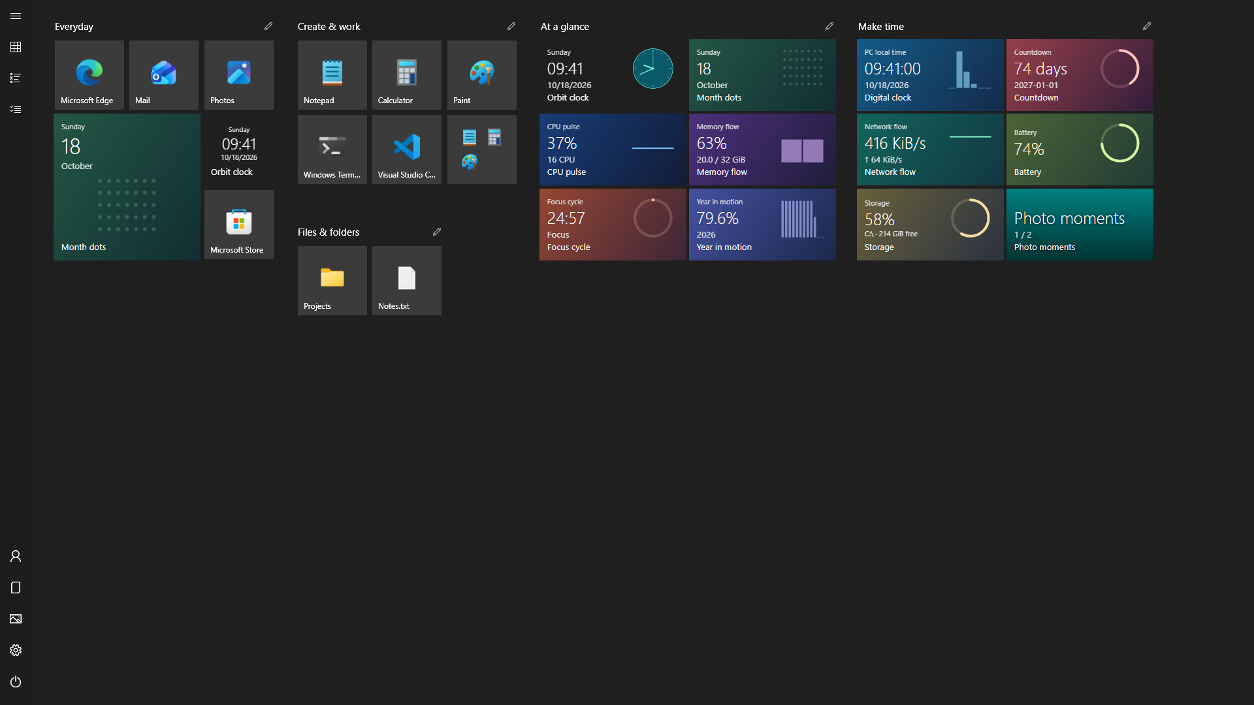The image size is (1254, 705).
Task: Open the Network flow 416 KiB/s tile
Action: pos(930,149)
